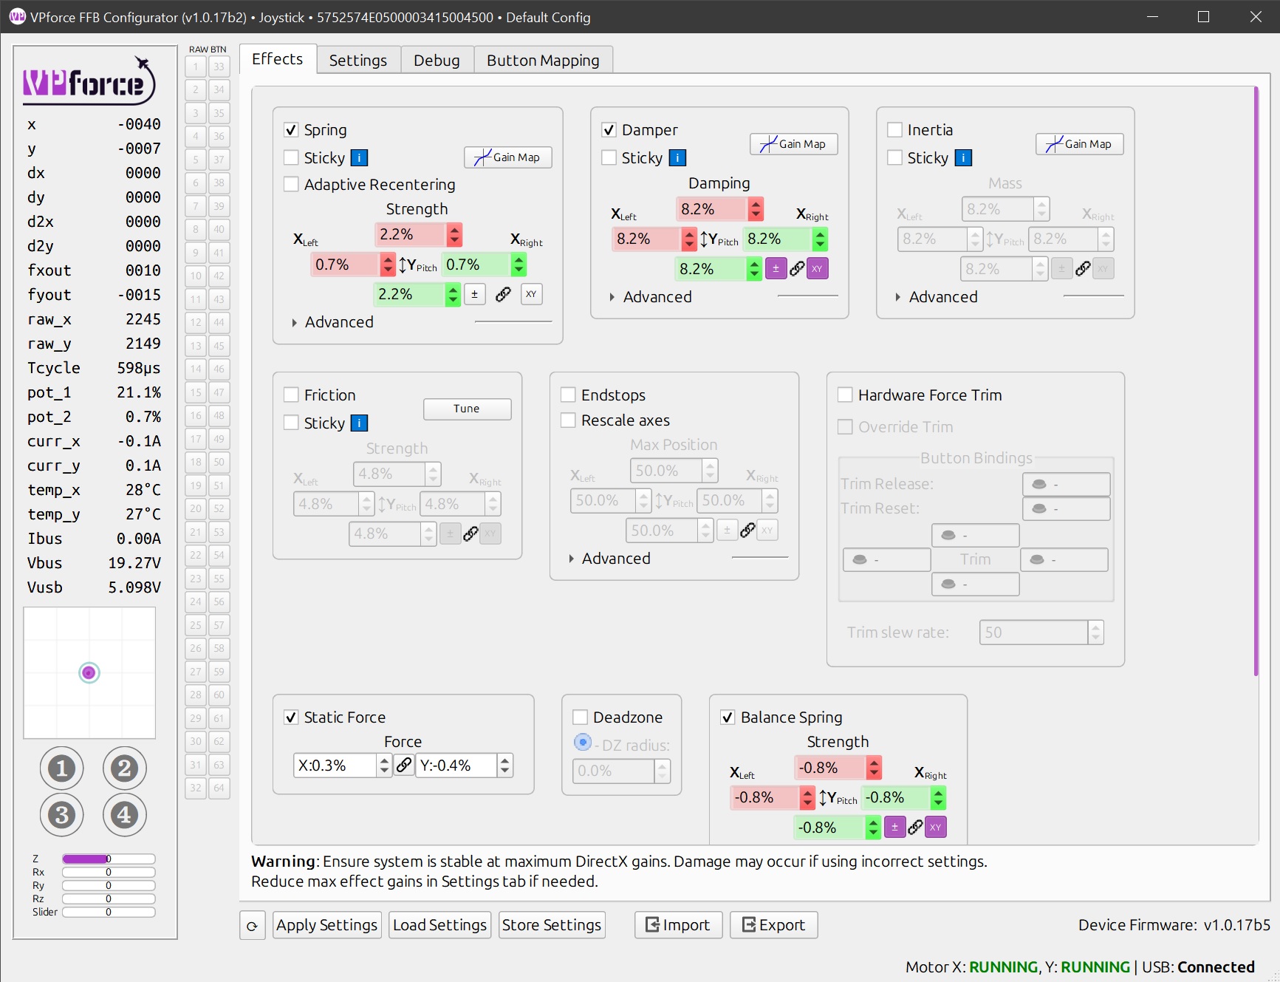The height and width of the screenshot is (982, 1280).
Task: Expand the Endstops Advanced section
Action: coord(609,559)
